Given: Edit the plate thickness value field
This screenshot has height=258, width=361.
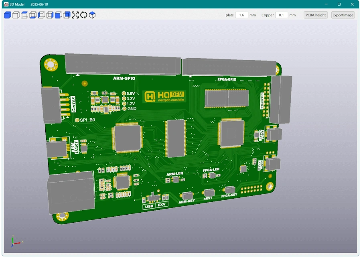Looking at the screenshot, I should 242,15.
